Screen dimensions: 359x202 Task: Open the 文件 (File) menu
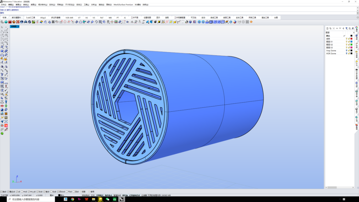coord(3,5)
